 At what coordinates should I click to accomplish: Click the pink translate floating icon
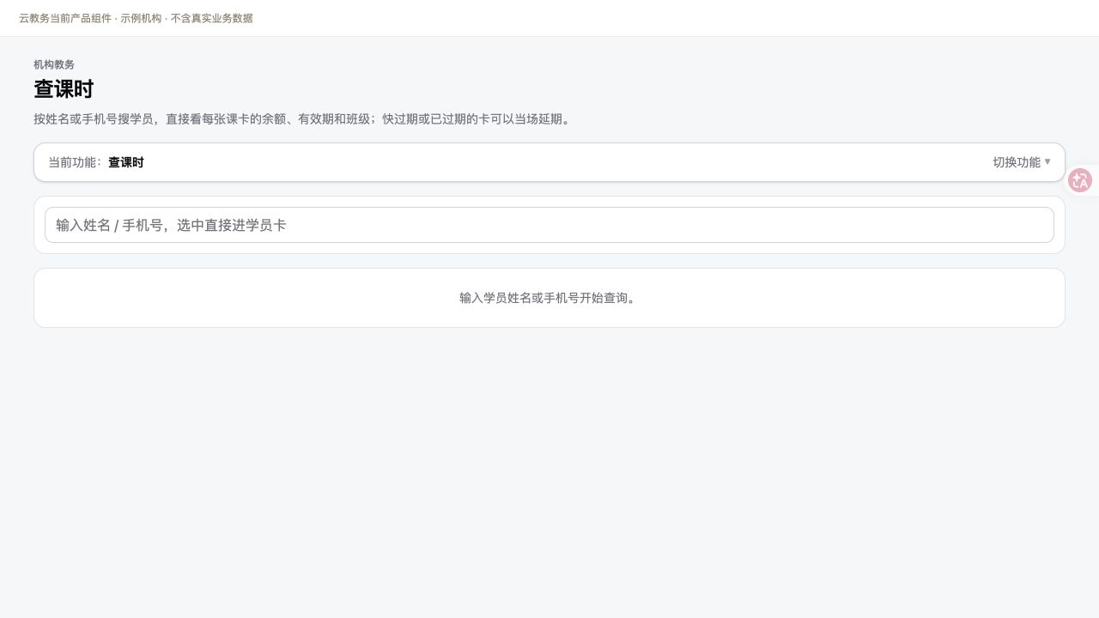click(1080, 180)
